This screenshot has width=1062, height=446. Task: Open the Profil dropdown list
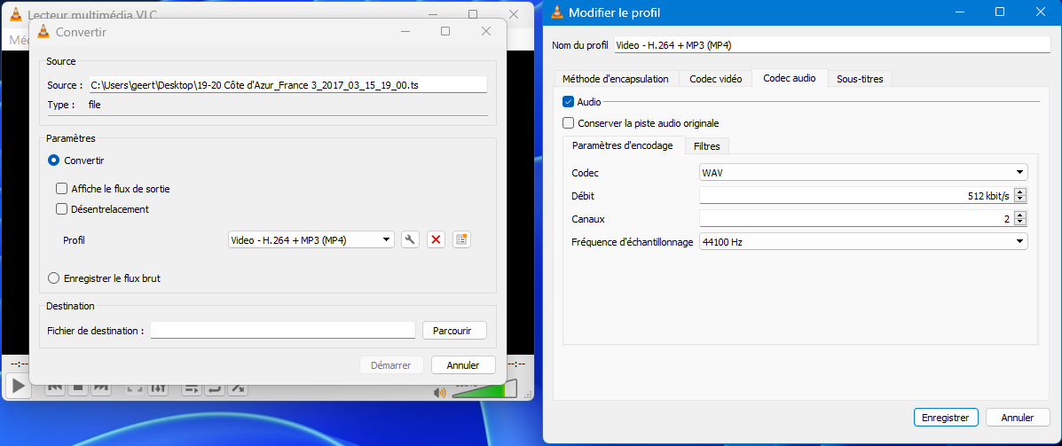coord(311,239)
